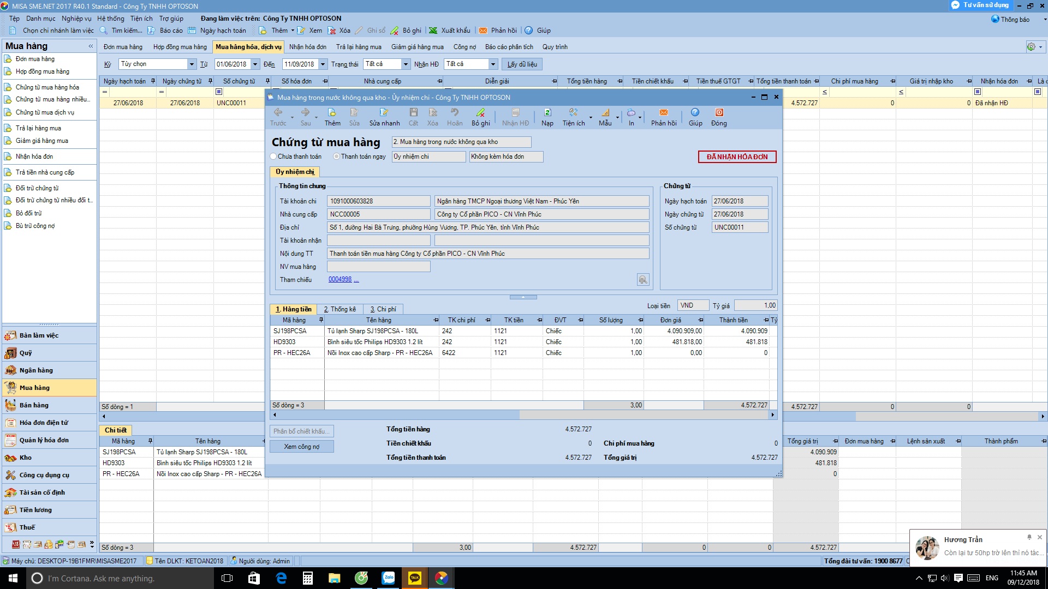Click the Bỏ ghi icon in dialog toolbar

[480, 112]
